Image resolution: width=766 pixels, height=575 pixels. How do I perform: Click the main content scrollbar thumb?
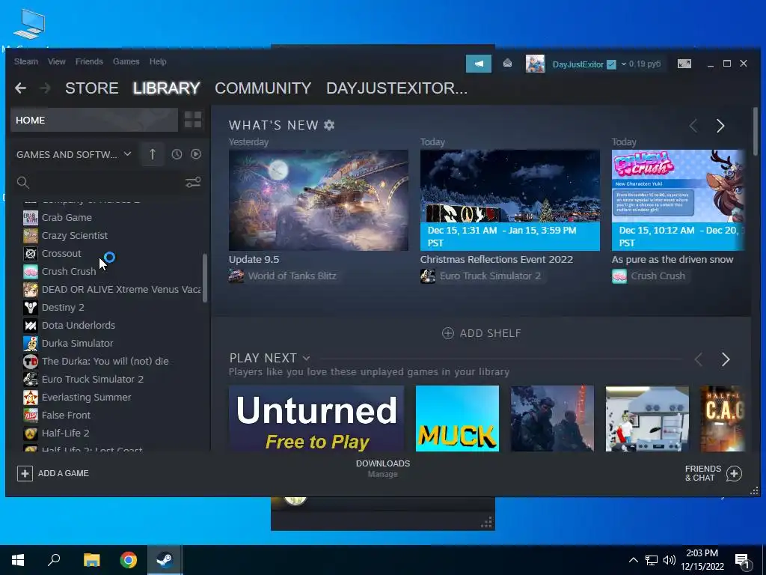[756, 132]
